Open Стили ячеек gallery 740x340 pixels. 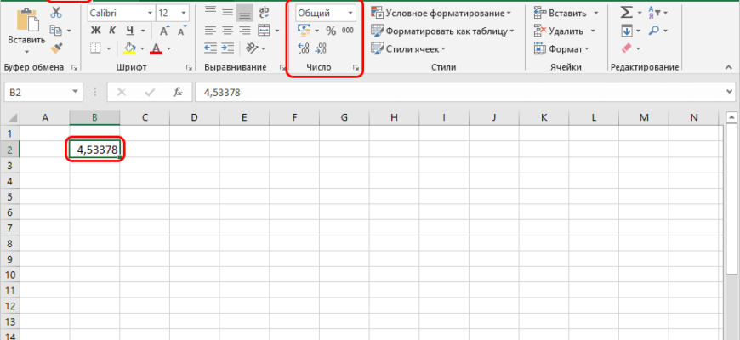408,48
